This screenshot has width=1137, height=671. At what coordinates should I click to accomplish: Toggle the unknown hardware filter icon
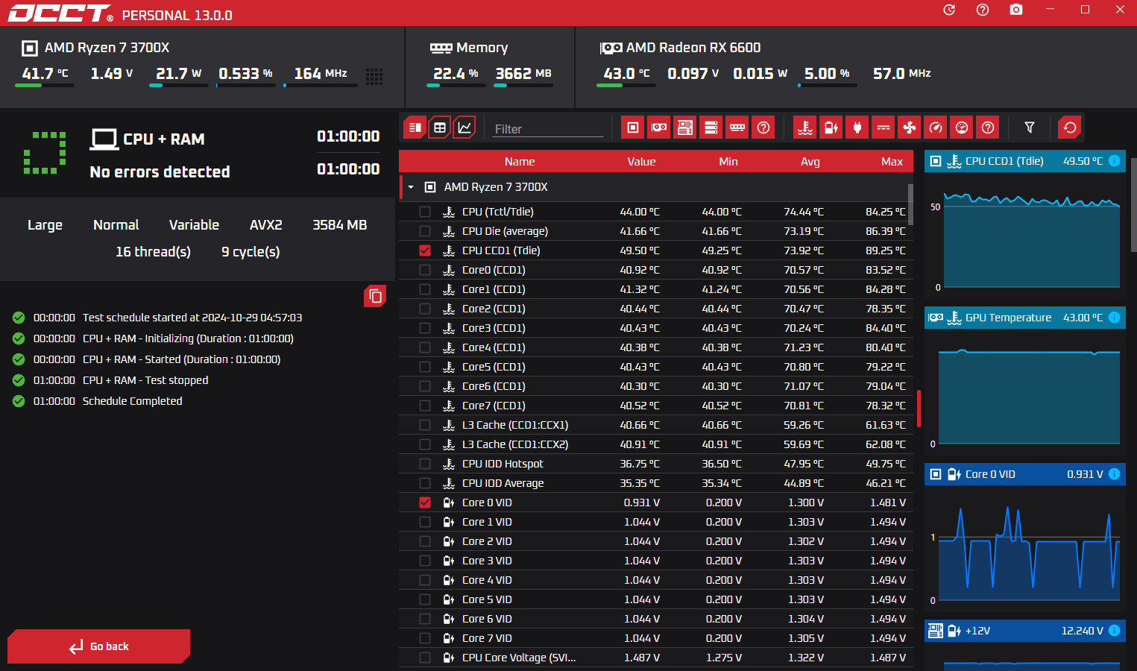(x=763, y=127)
